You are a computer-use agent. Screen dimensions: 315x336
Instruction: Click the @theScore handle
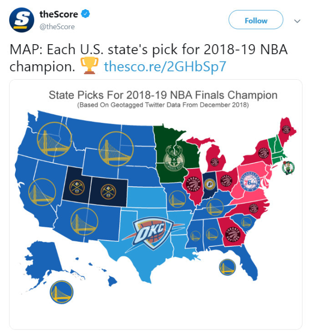click(57, 27)
